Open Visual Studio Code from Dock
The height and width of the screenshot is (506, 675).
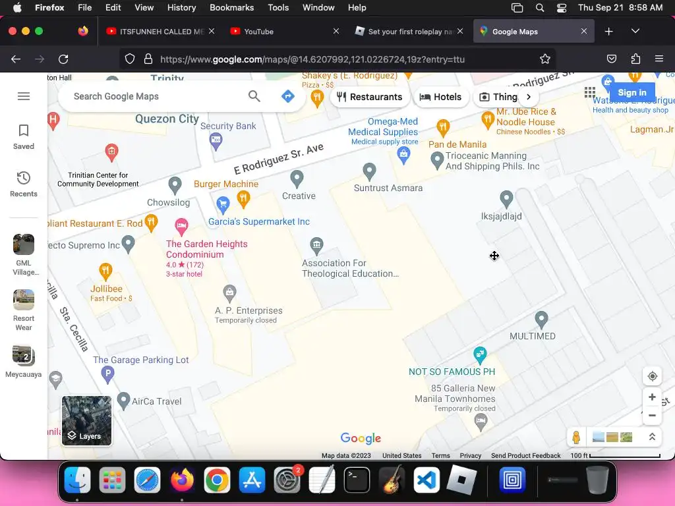point(426,480)
